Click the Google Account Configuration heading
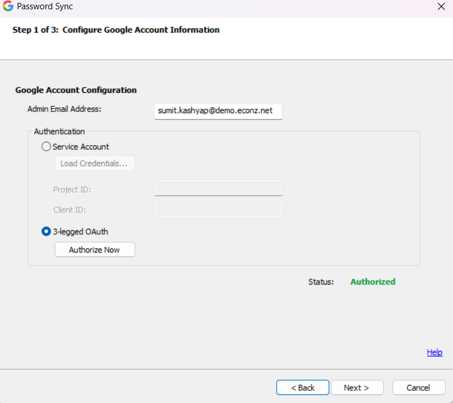The height and width of the screenshot is (403, 453). pos(76,90)
